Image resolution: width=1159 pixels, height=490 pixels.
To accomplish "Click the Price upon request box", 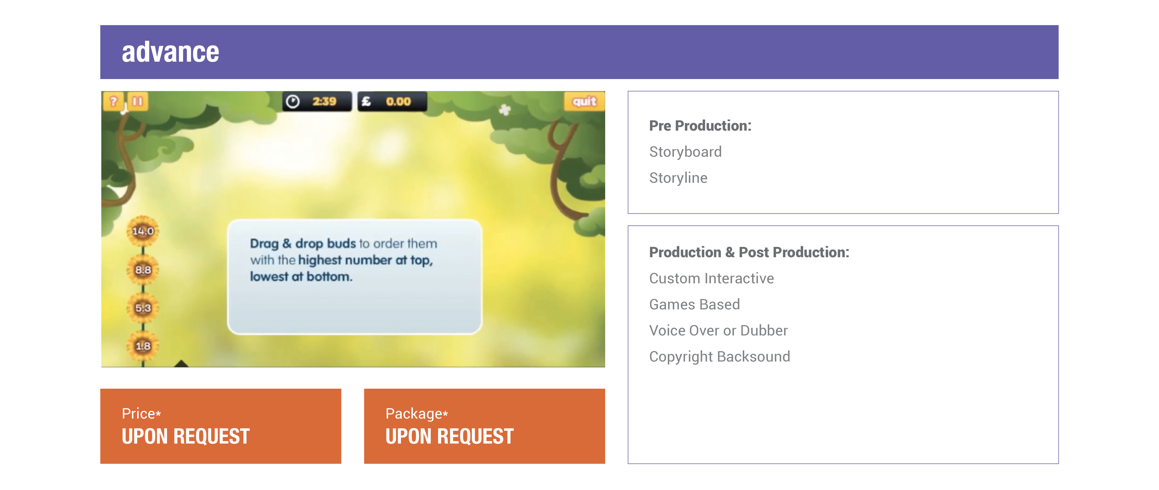I will pyautogui.click(x=221, y=426).
